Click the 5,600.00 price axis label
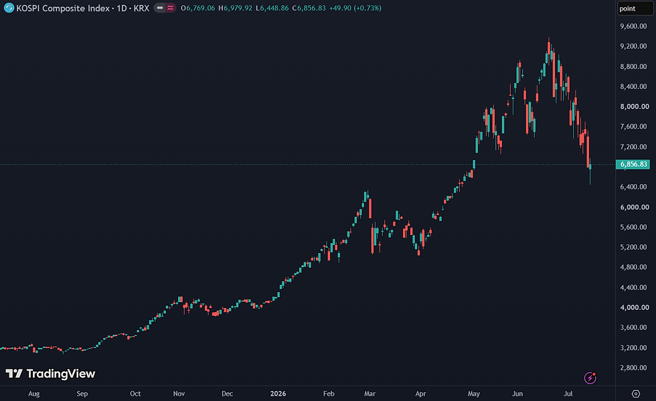656x401 pixels. click(x=633, y=227)
